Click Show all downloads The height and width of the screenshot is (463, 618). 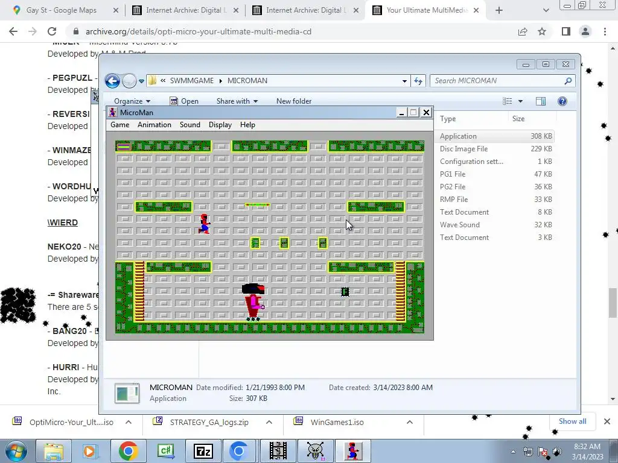click(x=572, y=421)
